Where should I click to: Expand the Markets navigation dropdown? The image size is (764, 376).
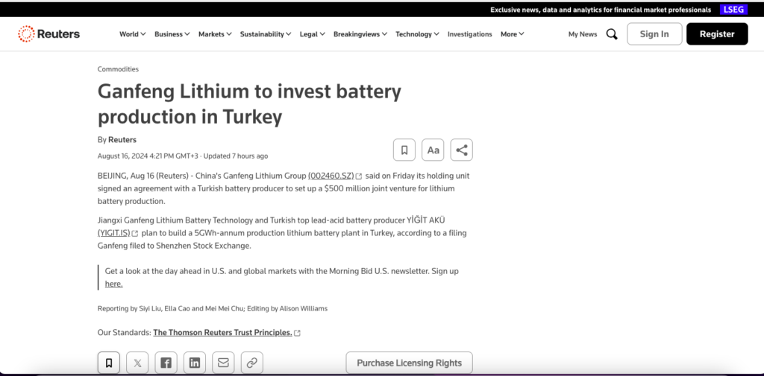pyautogui.click(x=215, y=34)
